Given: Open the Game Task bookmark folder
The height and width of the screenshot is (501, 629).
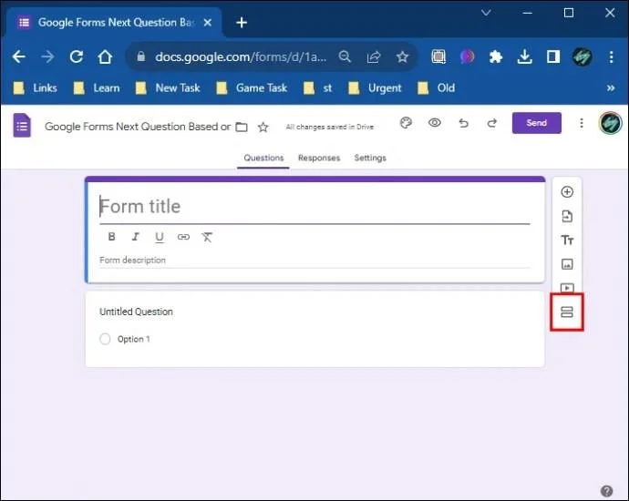Looking at the screenshot, I should click(252, 87).
